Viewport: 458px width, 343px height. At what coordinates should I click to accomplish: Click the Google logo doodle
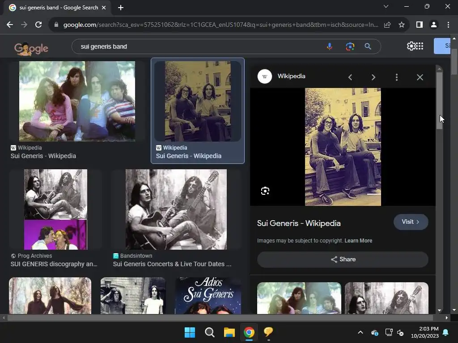[31, 48]
